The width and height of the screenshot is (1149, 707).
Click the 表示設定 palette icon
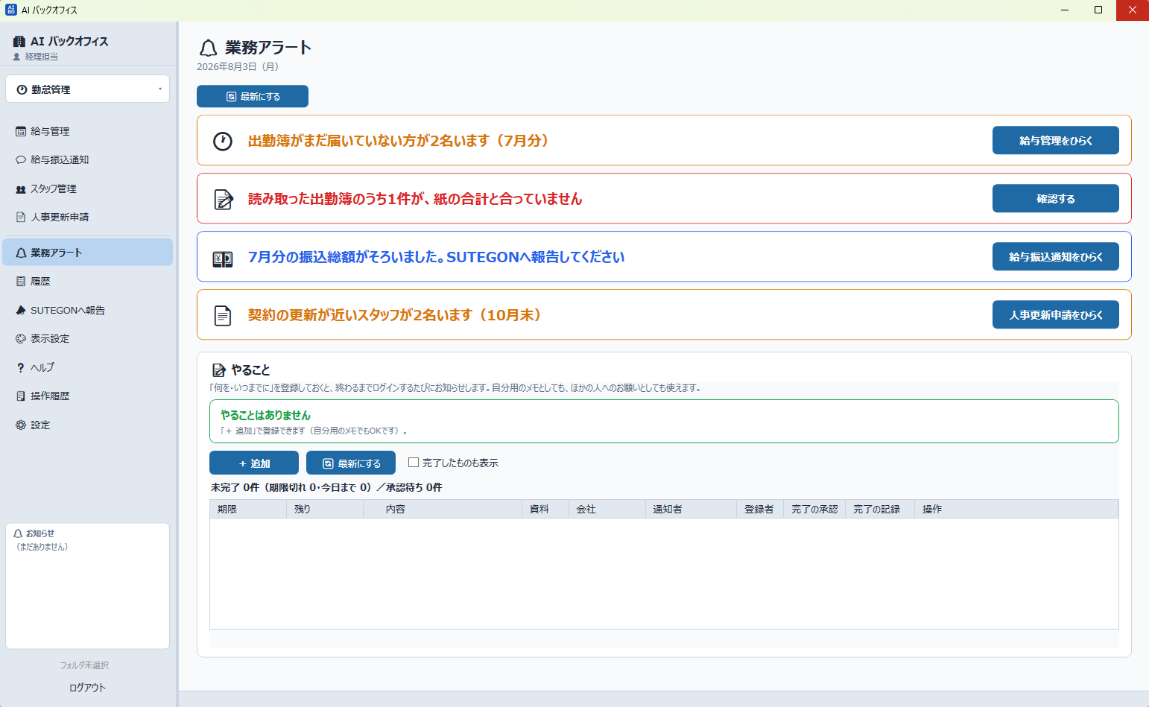point(21,338)
